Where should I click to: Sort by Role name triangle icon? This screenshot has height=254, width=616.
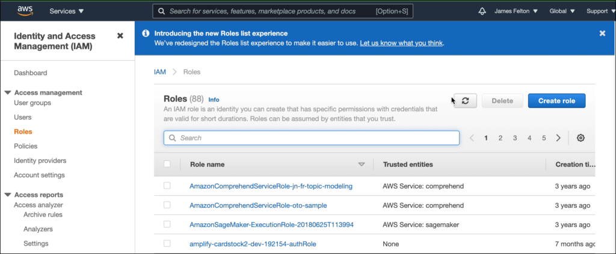pyautogui.click(x=362, y=165)
